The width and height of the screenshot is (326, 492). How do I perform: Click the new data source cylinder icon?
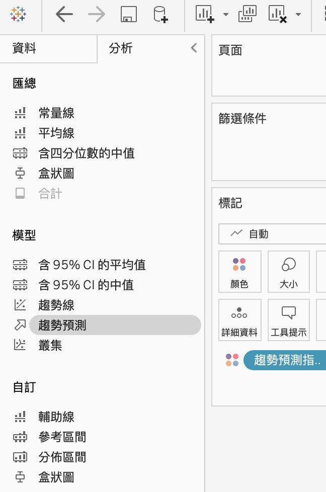(x=160, y=14)
